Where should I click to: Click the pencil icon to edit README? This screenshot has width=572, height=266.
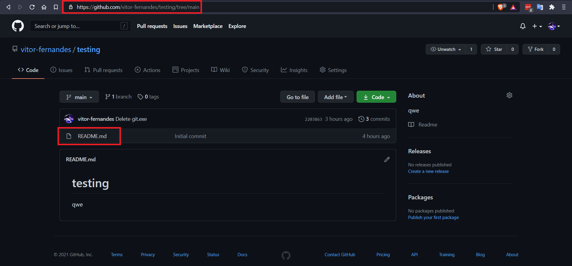point(387,159)
